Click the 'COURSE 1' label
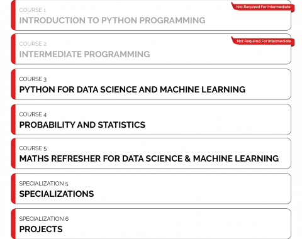This screenshot has height=239, width=302. pos(33,10)
